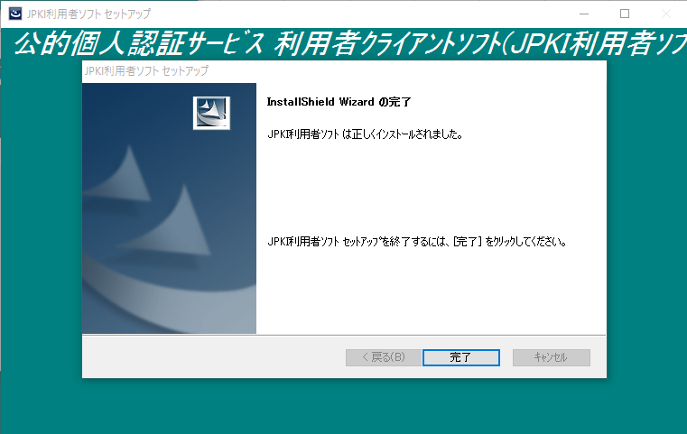This screenshot has height=434, width=687.
Task: Minimize the JPKI利用者ソフト セットアップ window
Action: point(583,14)
